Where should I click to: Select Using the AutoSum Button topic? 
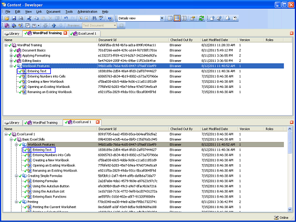pyautogui.click(x=51, y=186)
